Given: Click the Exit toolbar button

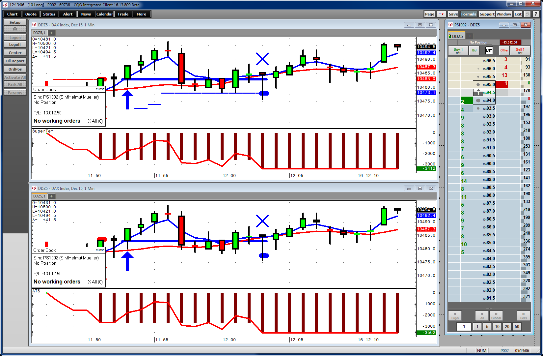Looking at the screenshot, I should pos(518,14).
